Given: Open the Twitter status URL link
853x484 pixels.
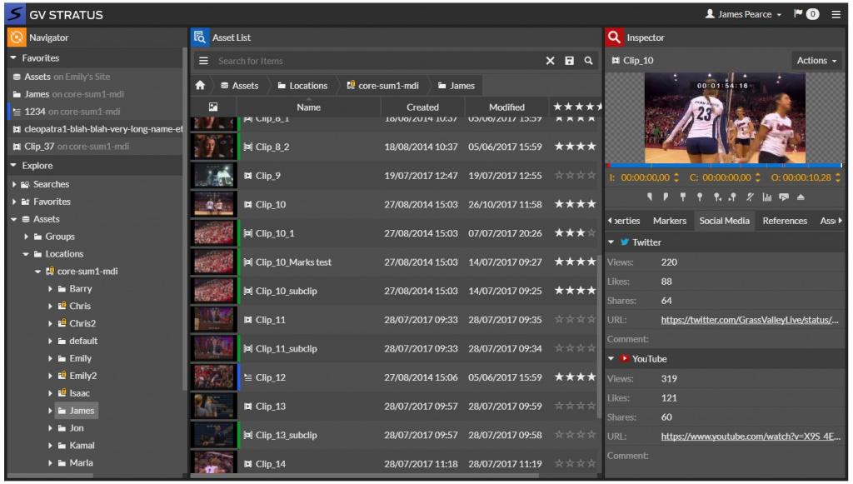Looking at the screenshot, I should pos(750,320).
